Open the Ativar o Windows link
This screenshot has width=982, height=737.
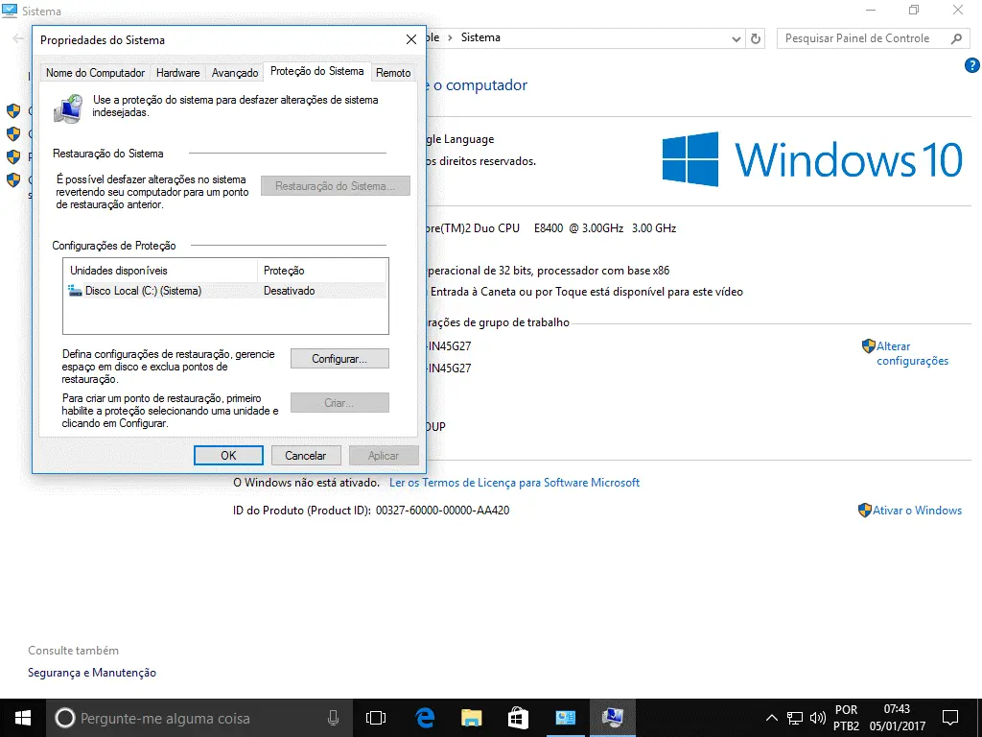tap(917, 511)
